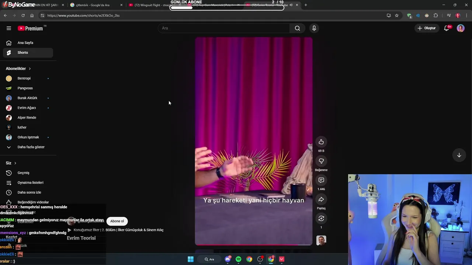The height and width of the screenshot is (265, 472).
Task: Subscribe with the Abone ol button
Action: click(117, 221)
